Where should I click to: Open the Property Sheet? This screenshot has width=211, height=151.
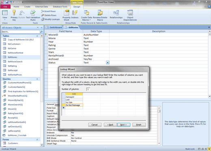point(67,15)
